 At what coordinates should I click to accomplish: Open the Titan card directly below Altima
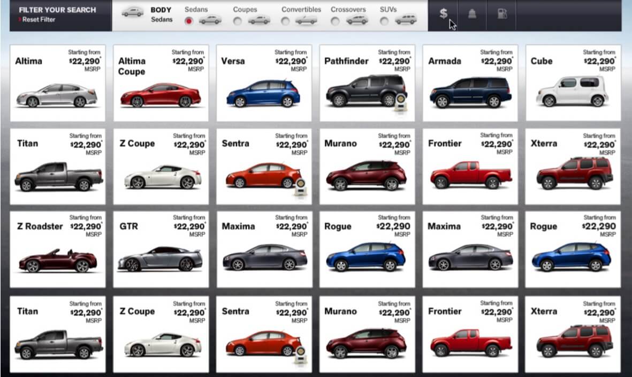point(58,167)
